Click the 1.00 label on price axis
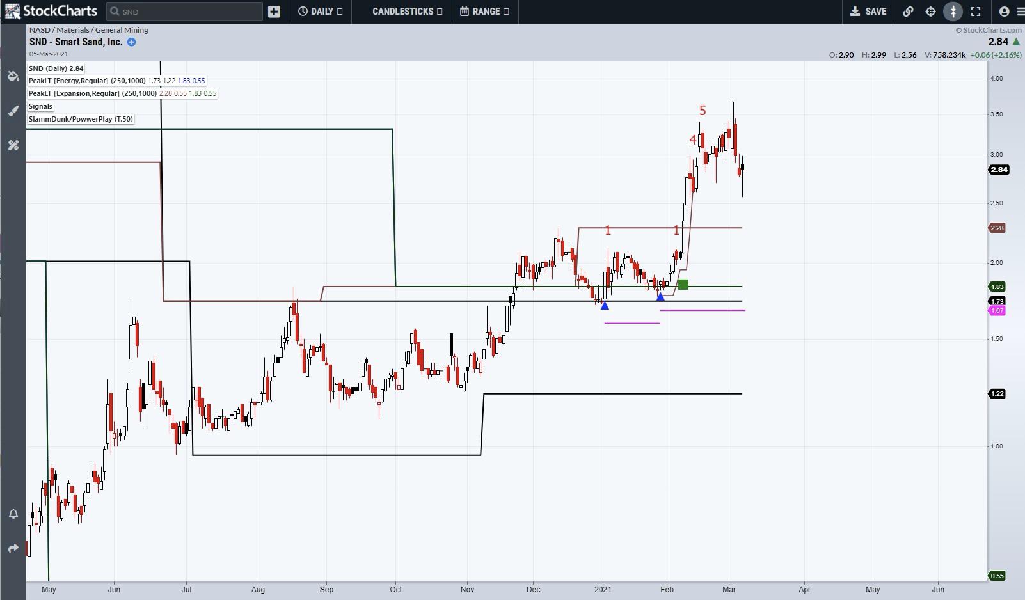Screen dimensions: 1025x600 996,446
